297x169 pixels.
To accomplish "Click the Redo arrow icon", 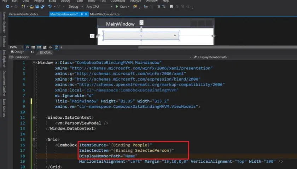I will coord(59,7).
